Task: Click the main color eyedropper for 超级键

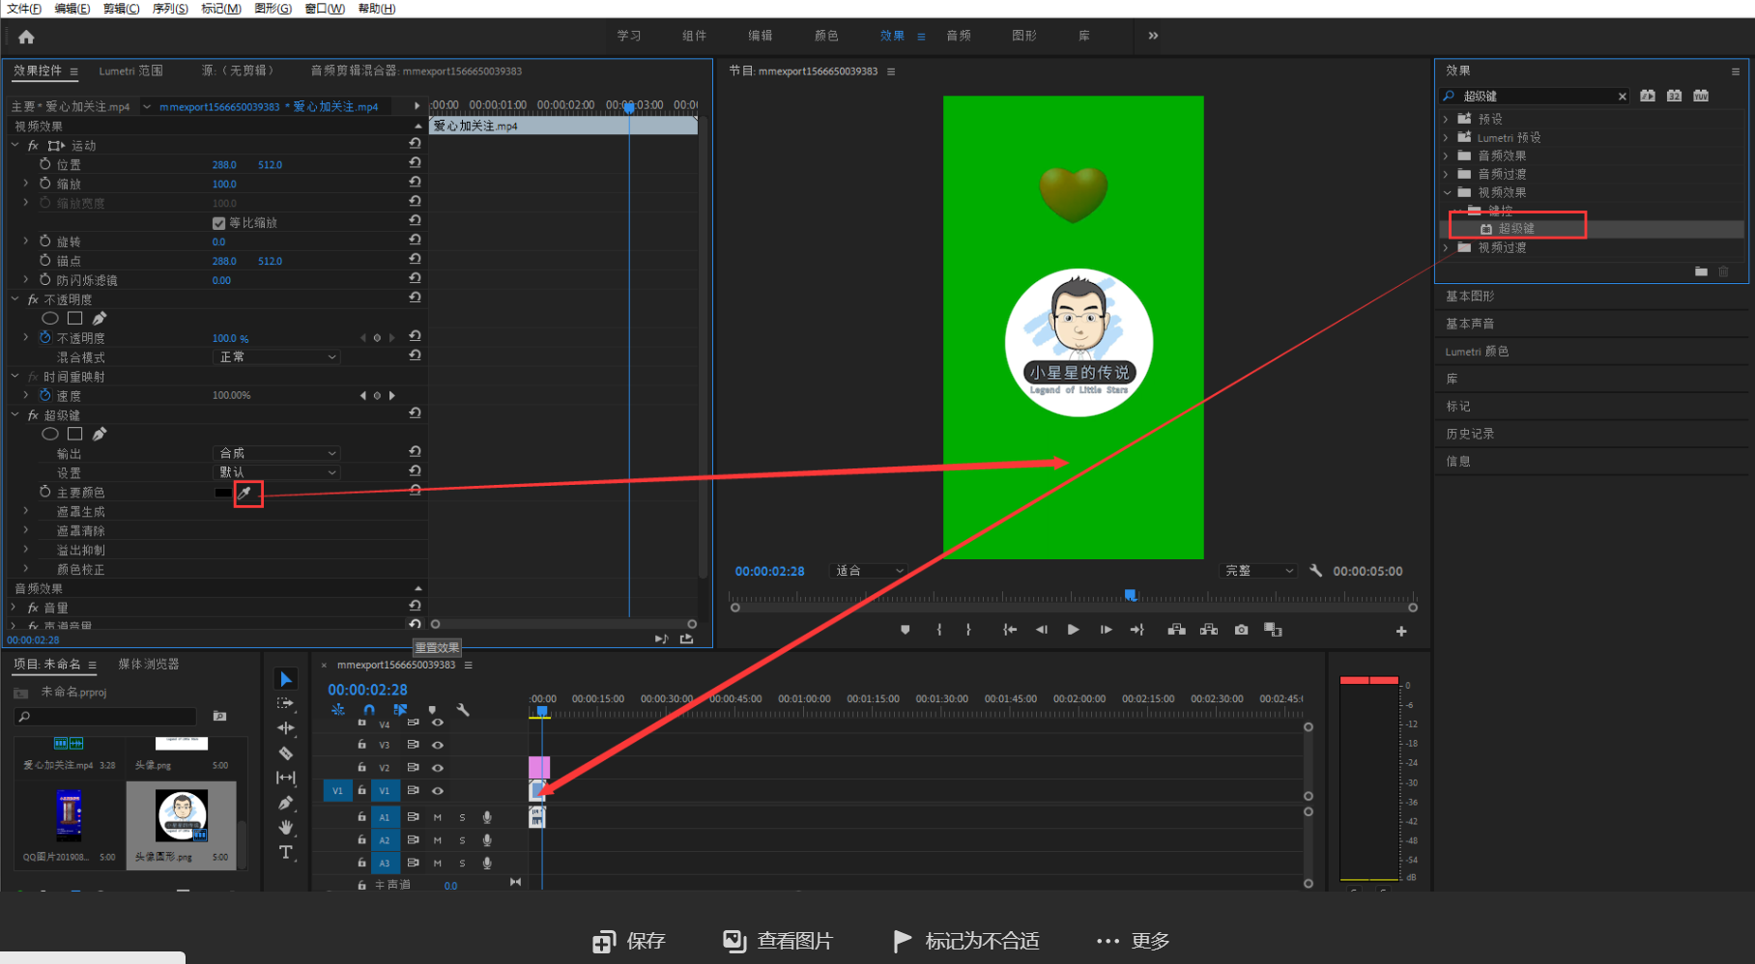Action: (x=245, y=493)
